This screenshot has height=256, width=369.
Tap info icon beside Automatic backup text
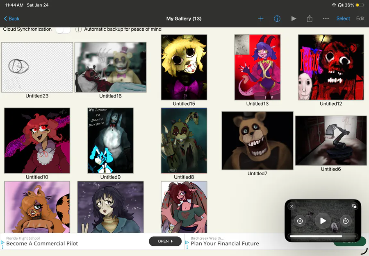pyautogui.click(x=78, y=29)
